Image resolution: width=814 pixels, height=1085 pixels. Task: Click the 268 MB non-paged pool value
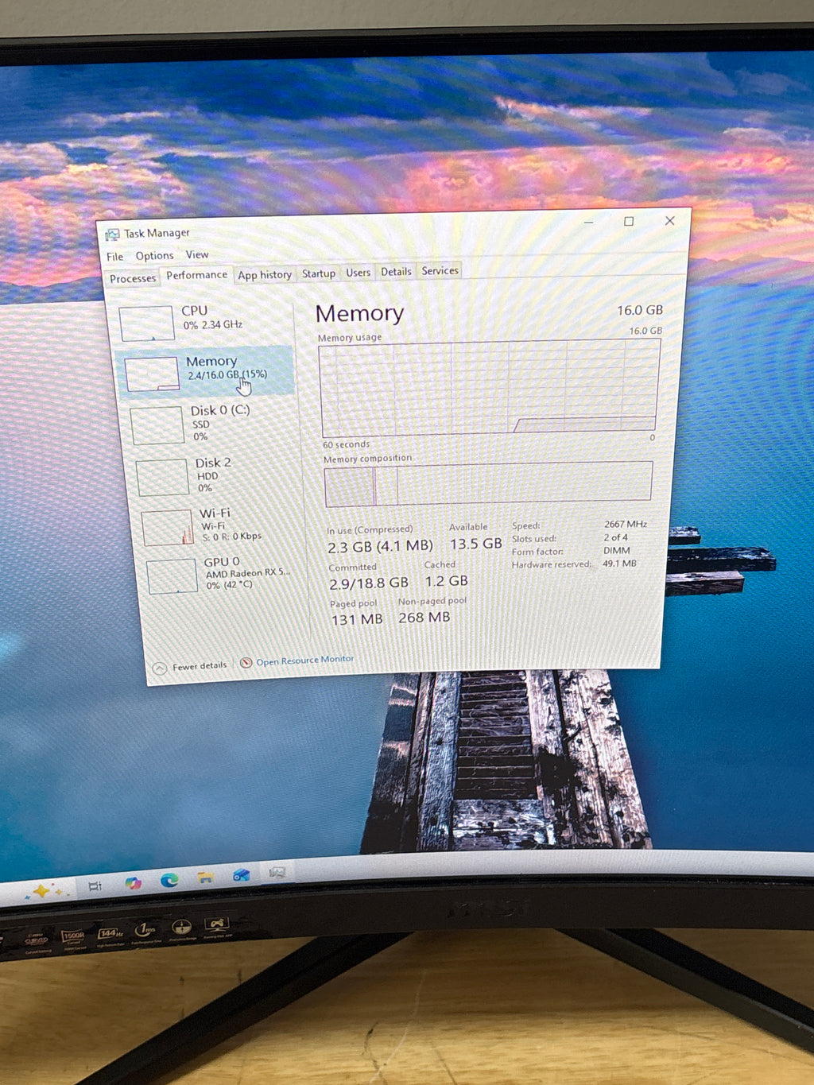(424, 618)
